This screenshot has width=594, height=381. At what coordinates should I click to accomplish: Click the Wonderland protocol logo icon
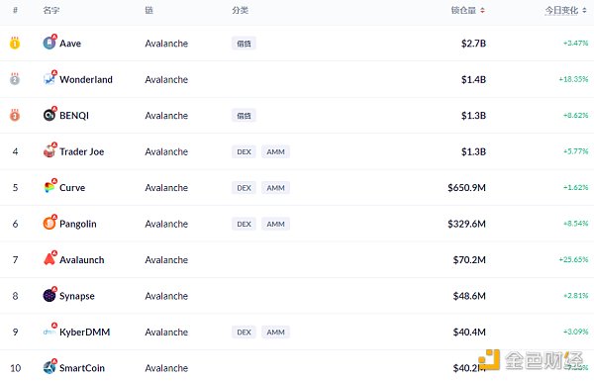(x=49, y=78)
